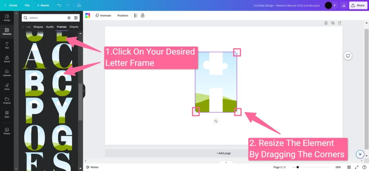Click the Canva Assistant sparkle button
Screen dimensions: 369x171
click(359, 154)
